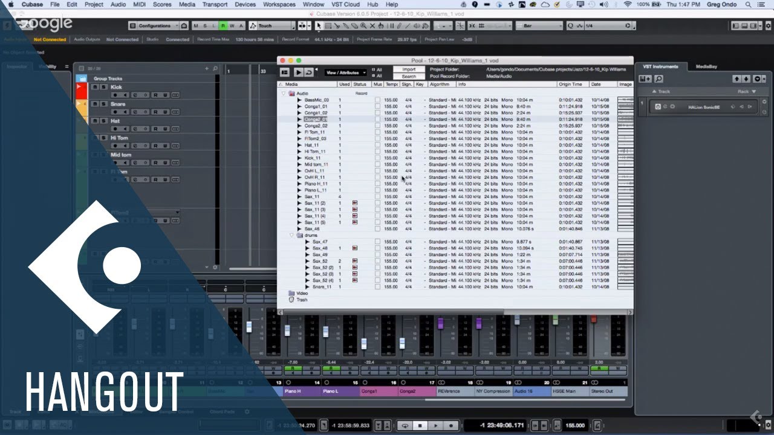The width and height of the screenshot is (774, 435).
Task: Click the Piano H mixer channel fader
Action: point(287,330)
